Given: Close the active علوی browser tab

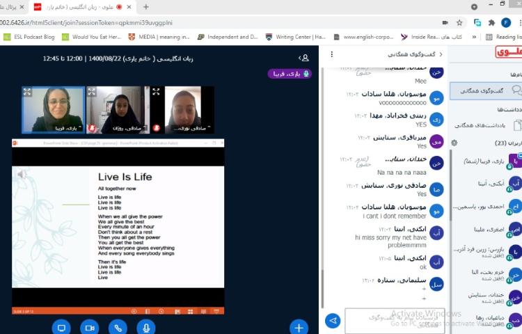Looking at the screenshot, I should tap(129, 7).
